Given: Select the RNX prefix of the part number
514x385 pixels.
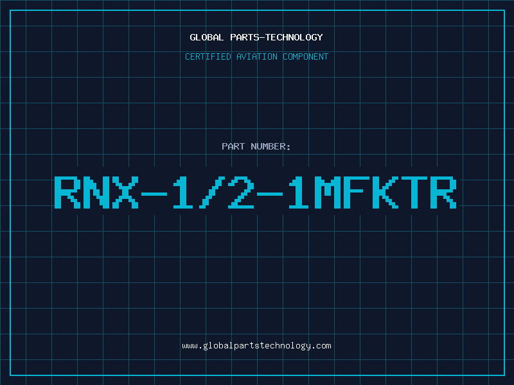Looking at the screenshot, I should [96, 192].
